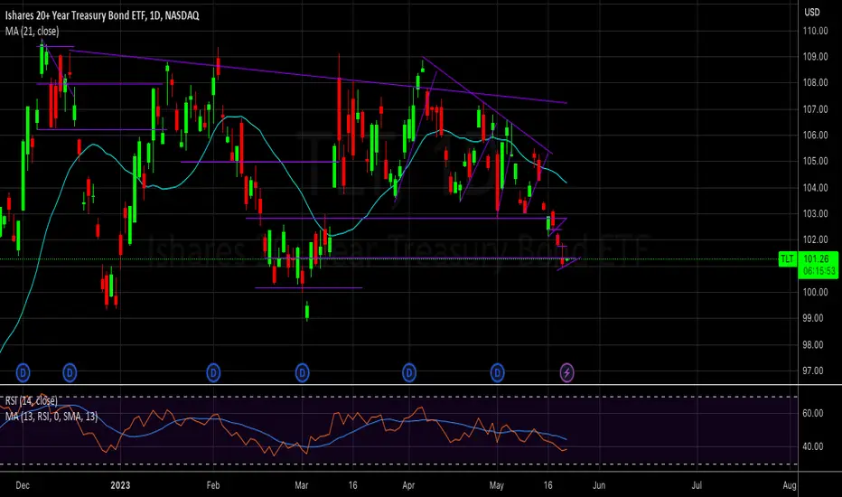This screenshot has height=497, width=842.
Task: Click the 104.00 price axis label
Action: pos(815,188)
